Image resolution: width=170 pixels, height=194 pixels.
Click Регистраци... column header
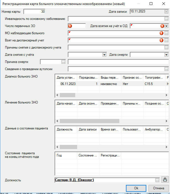pos(110,156)
